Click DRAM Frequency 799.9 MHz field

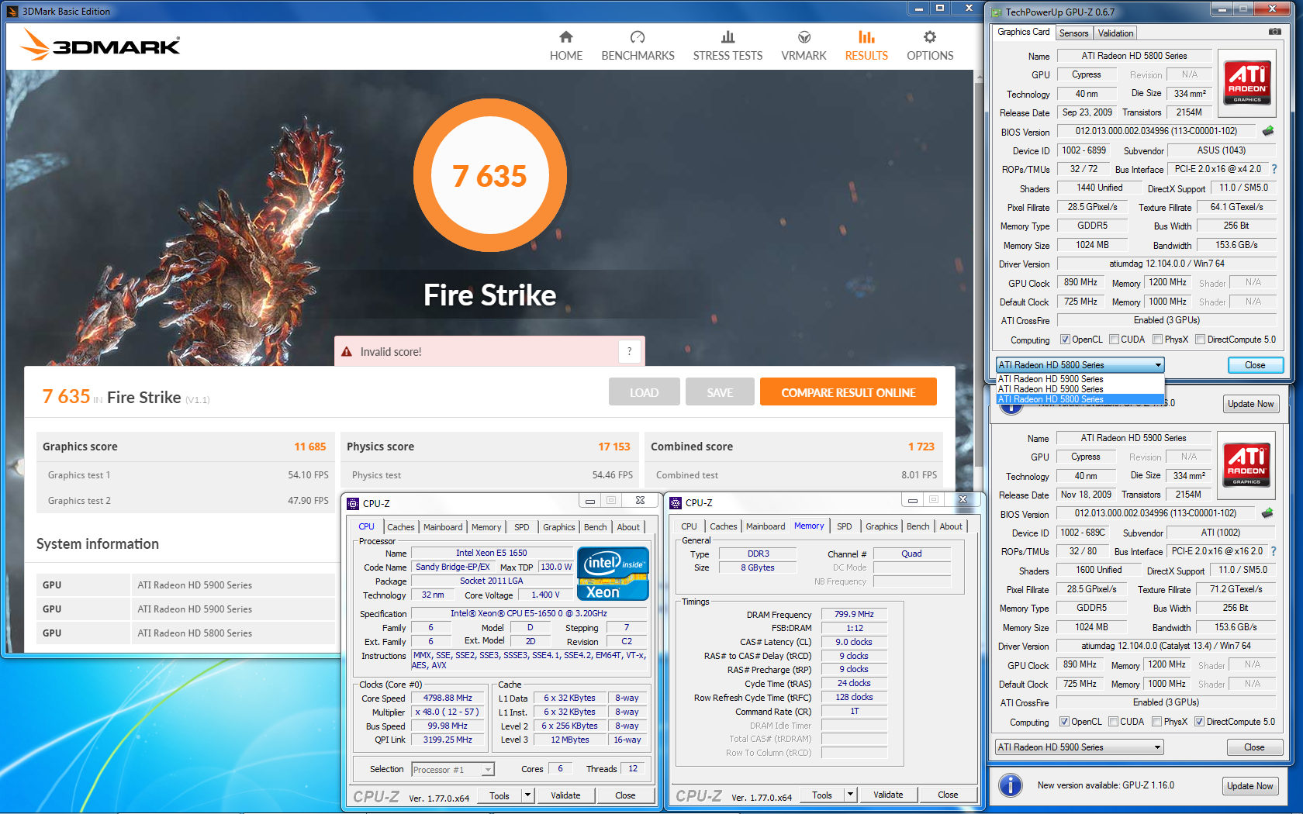(x=854, y=614)
